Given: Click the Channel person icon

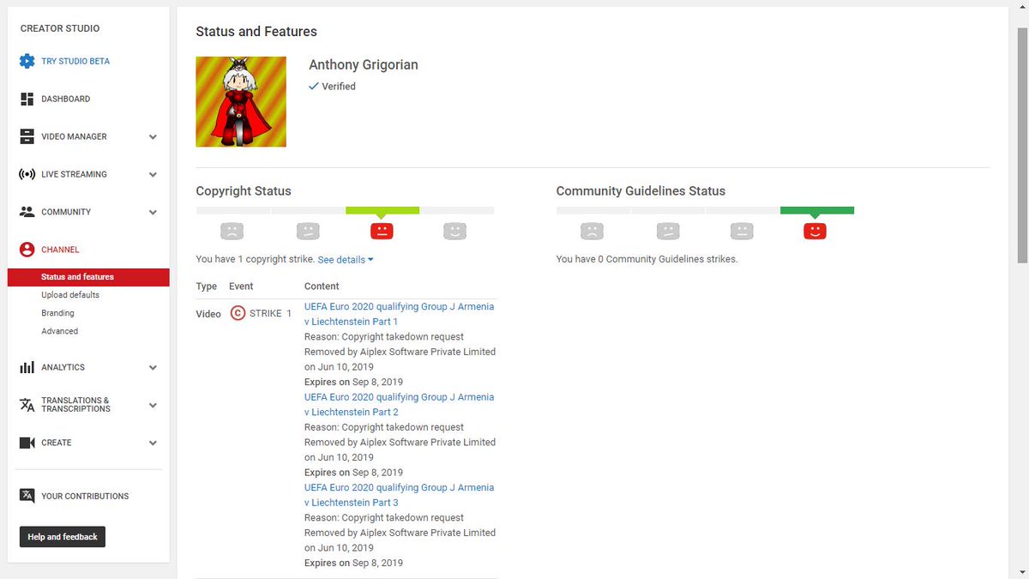Looking at the screenshot, I should [27, 250].
